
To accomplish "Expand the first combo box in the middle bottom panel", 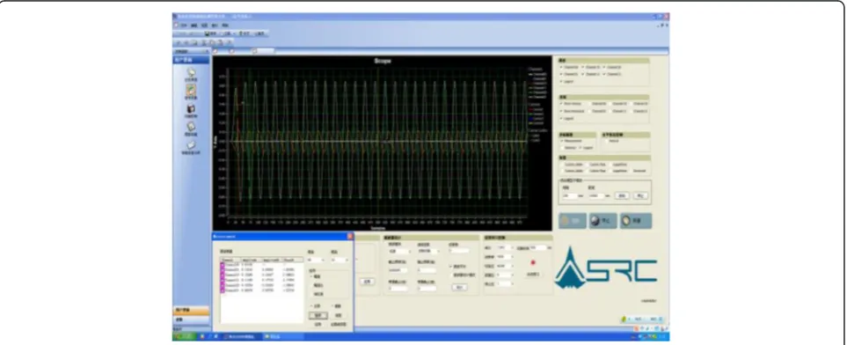I will tap(399, 251).
